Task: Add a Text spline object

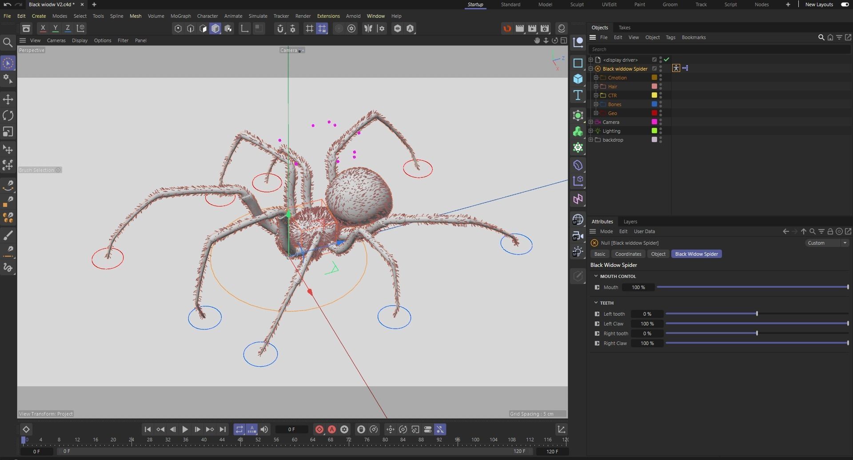Action: [578, 95]
